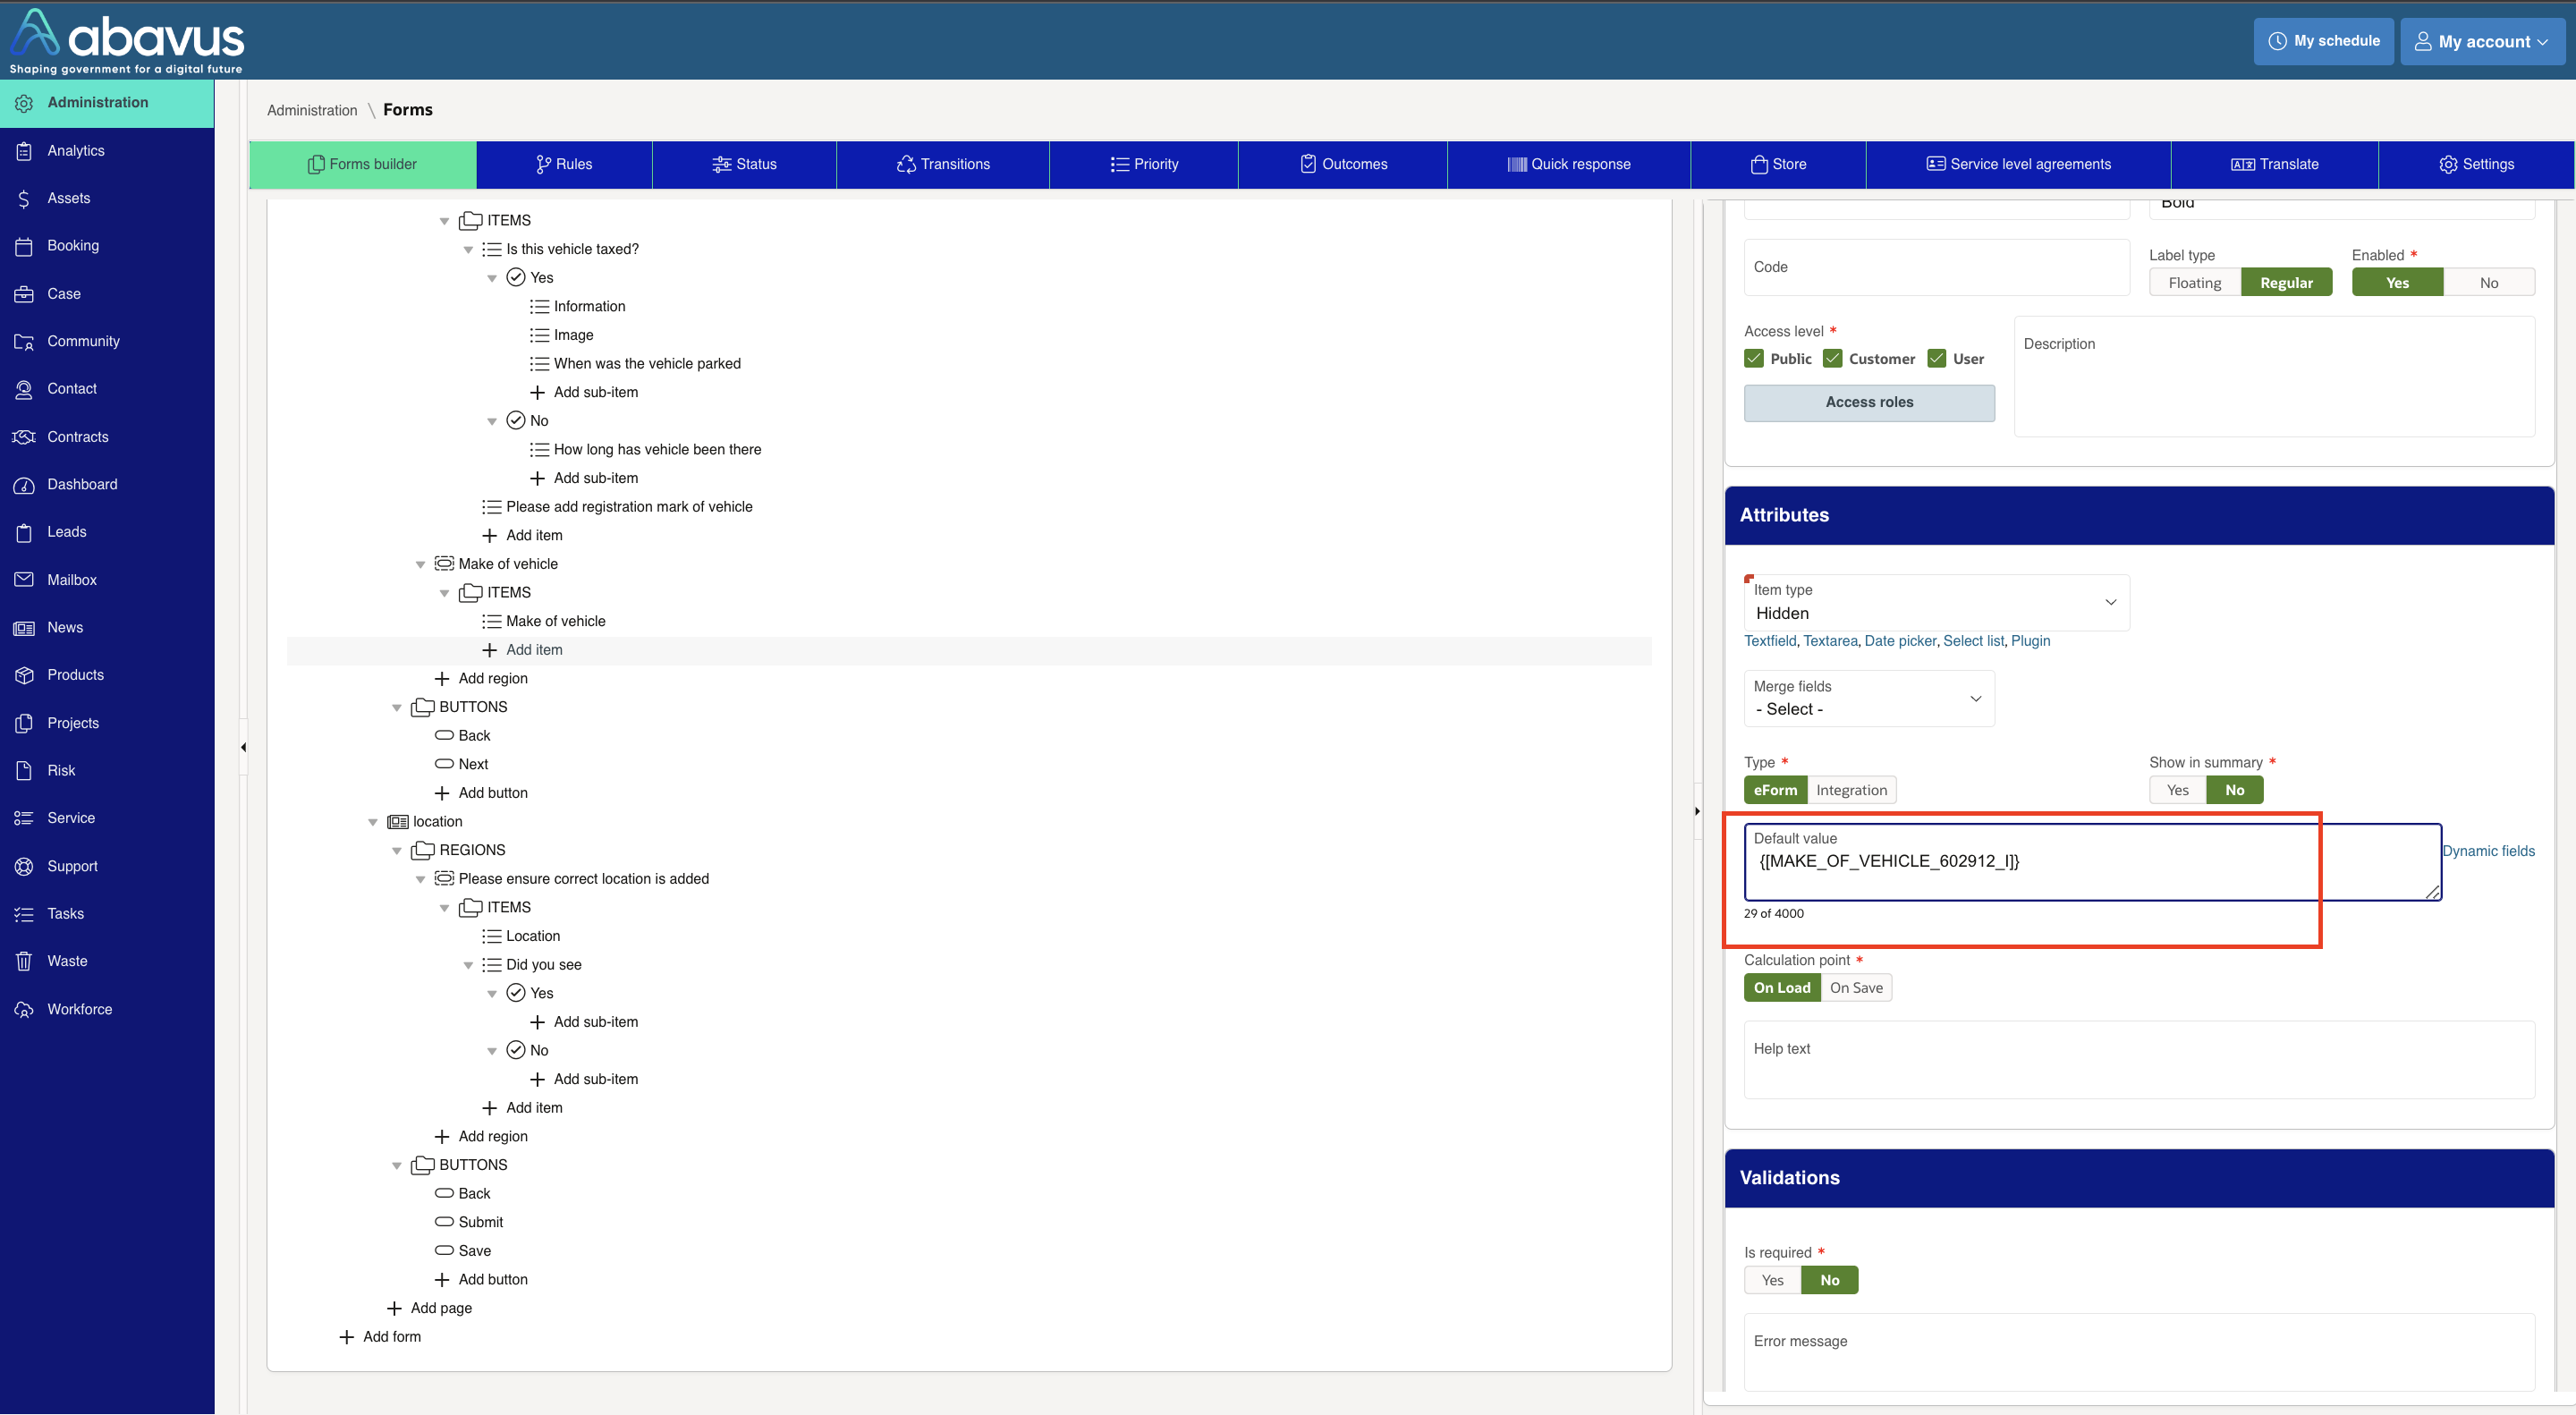Open the Analytics sidebar icon
Viewport: 2576px width, 1415px height.
(24, 151)
